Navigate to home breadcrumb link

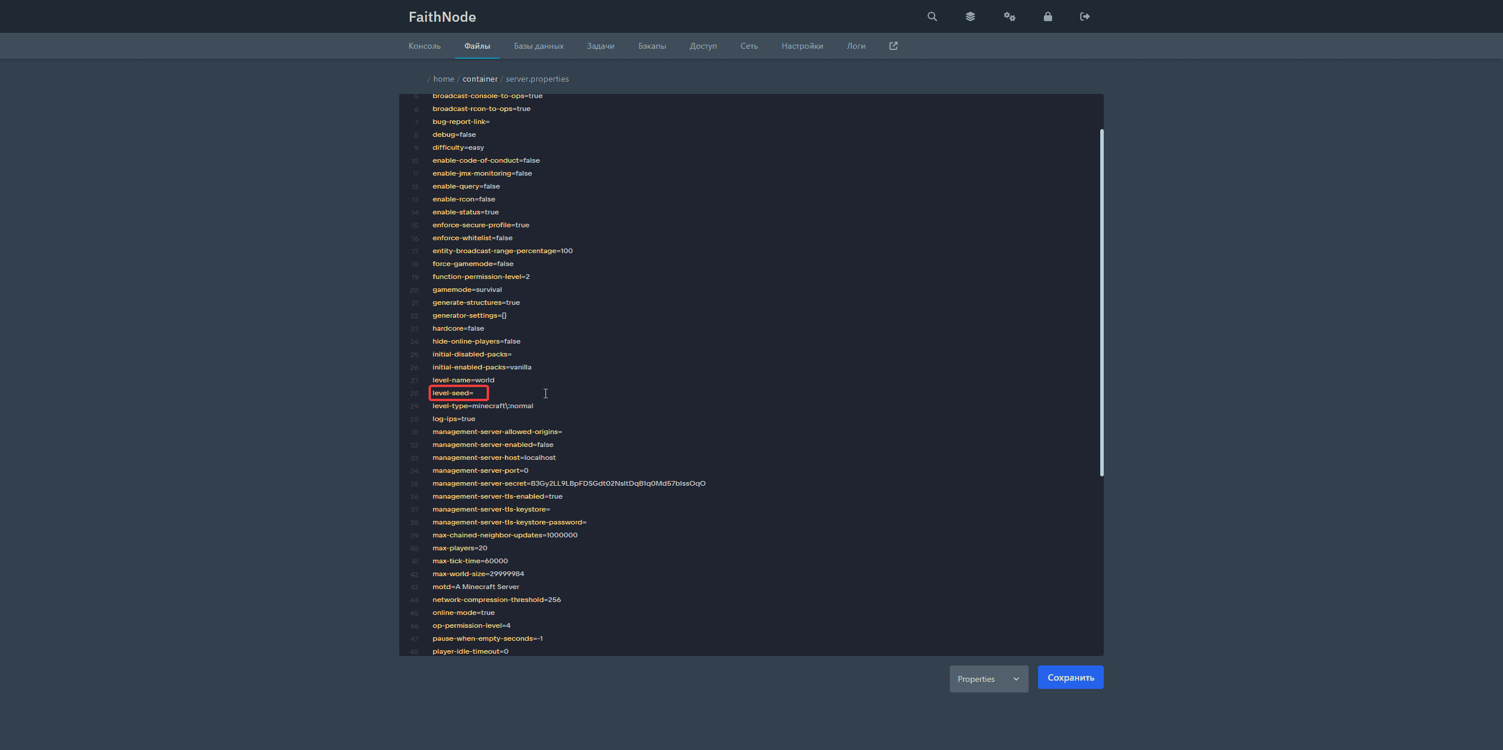(443, 79)
